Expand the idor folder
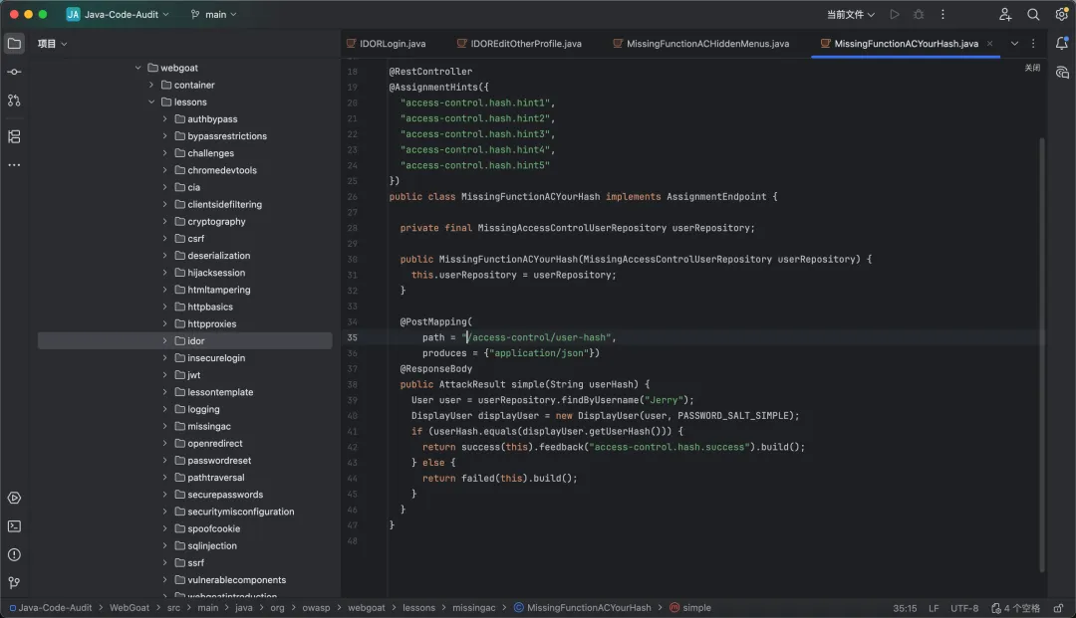This screenshot has width=1076, height=618. point(165,341)
